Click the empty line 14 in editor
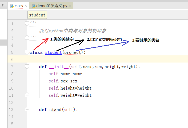This screenshot has height=128, width=188. pyautogui.click(x=107, y=117)
